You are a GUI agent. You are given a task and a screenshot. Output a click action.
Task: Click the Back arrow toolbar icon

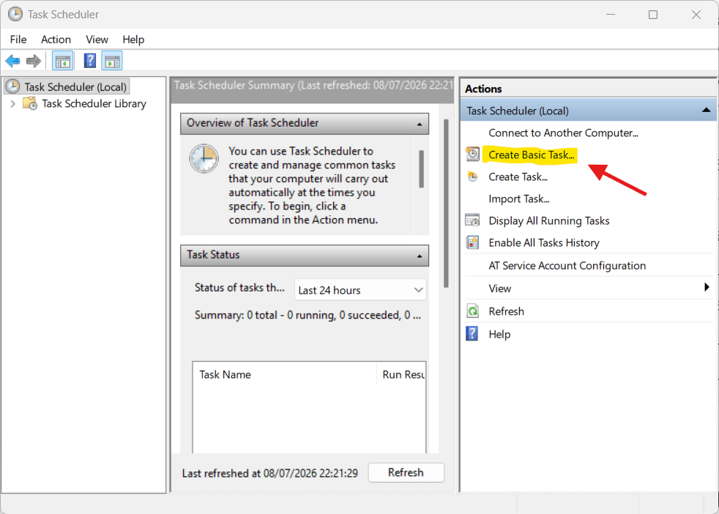(13, 61)
